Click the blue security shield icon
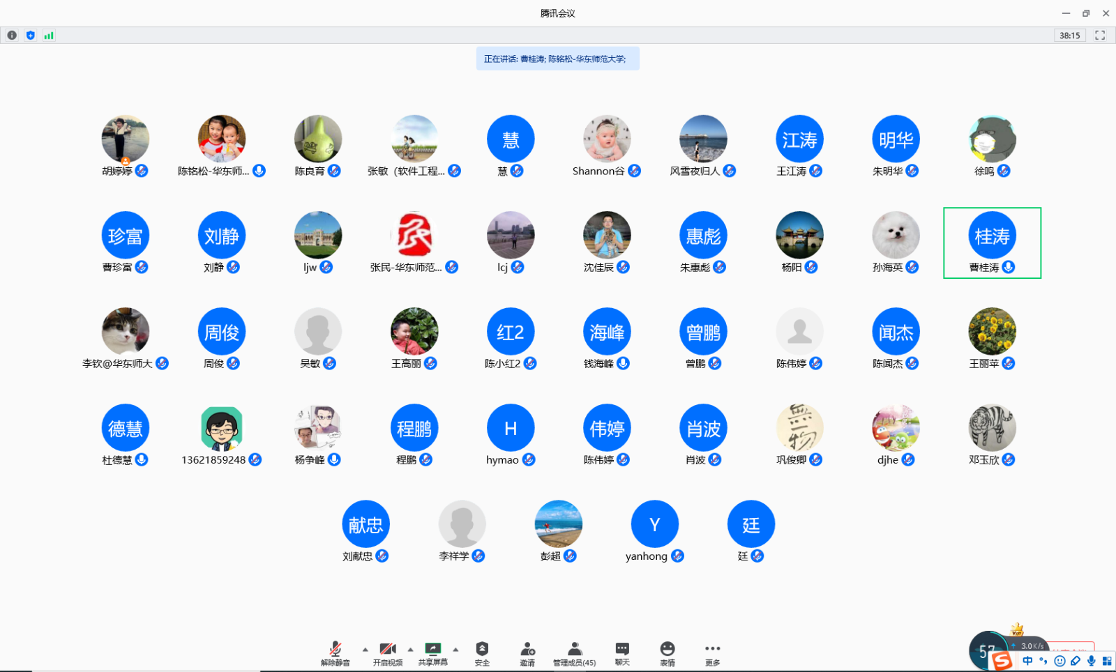The width and height of the screenshot is (1116, 672). [x=30, y=36]
